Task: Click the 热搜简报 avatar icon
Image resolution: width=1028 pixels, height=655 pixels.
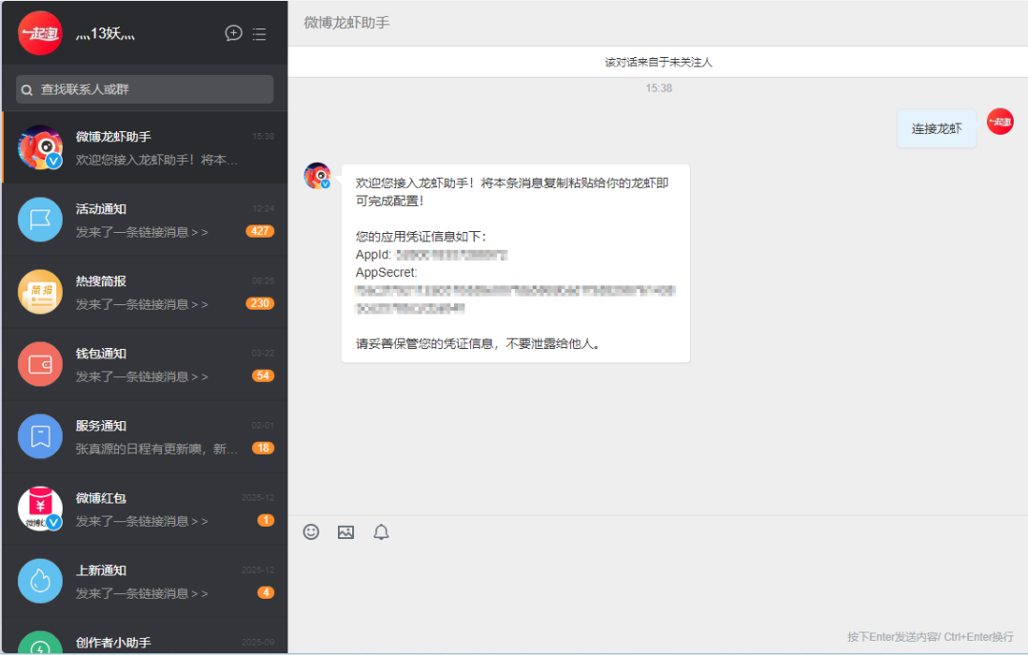Action: pos(40,292)
